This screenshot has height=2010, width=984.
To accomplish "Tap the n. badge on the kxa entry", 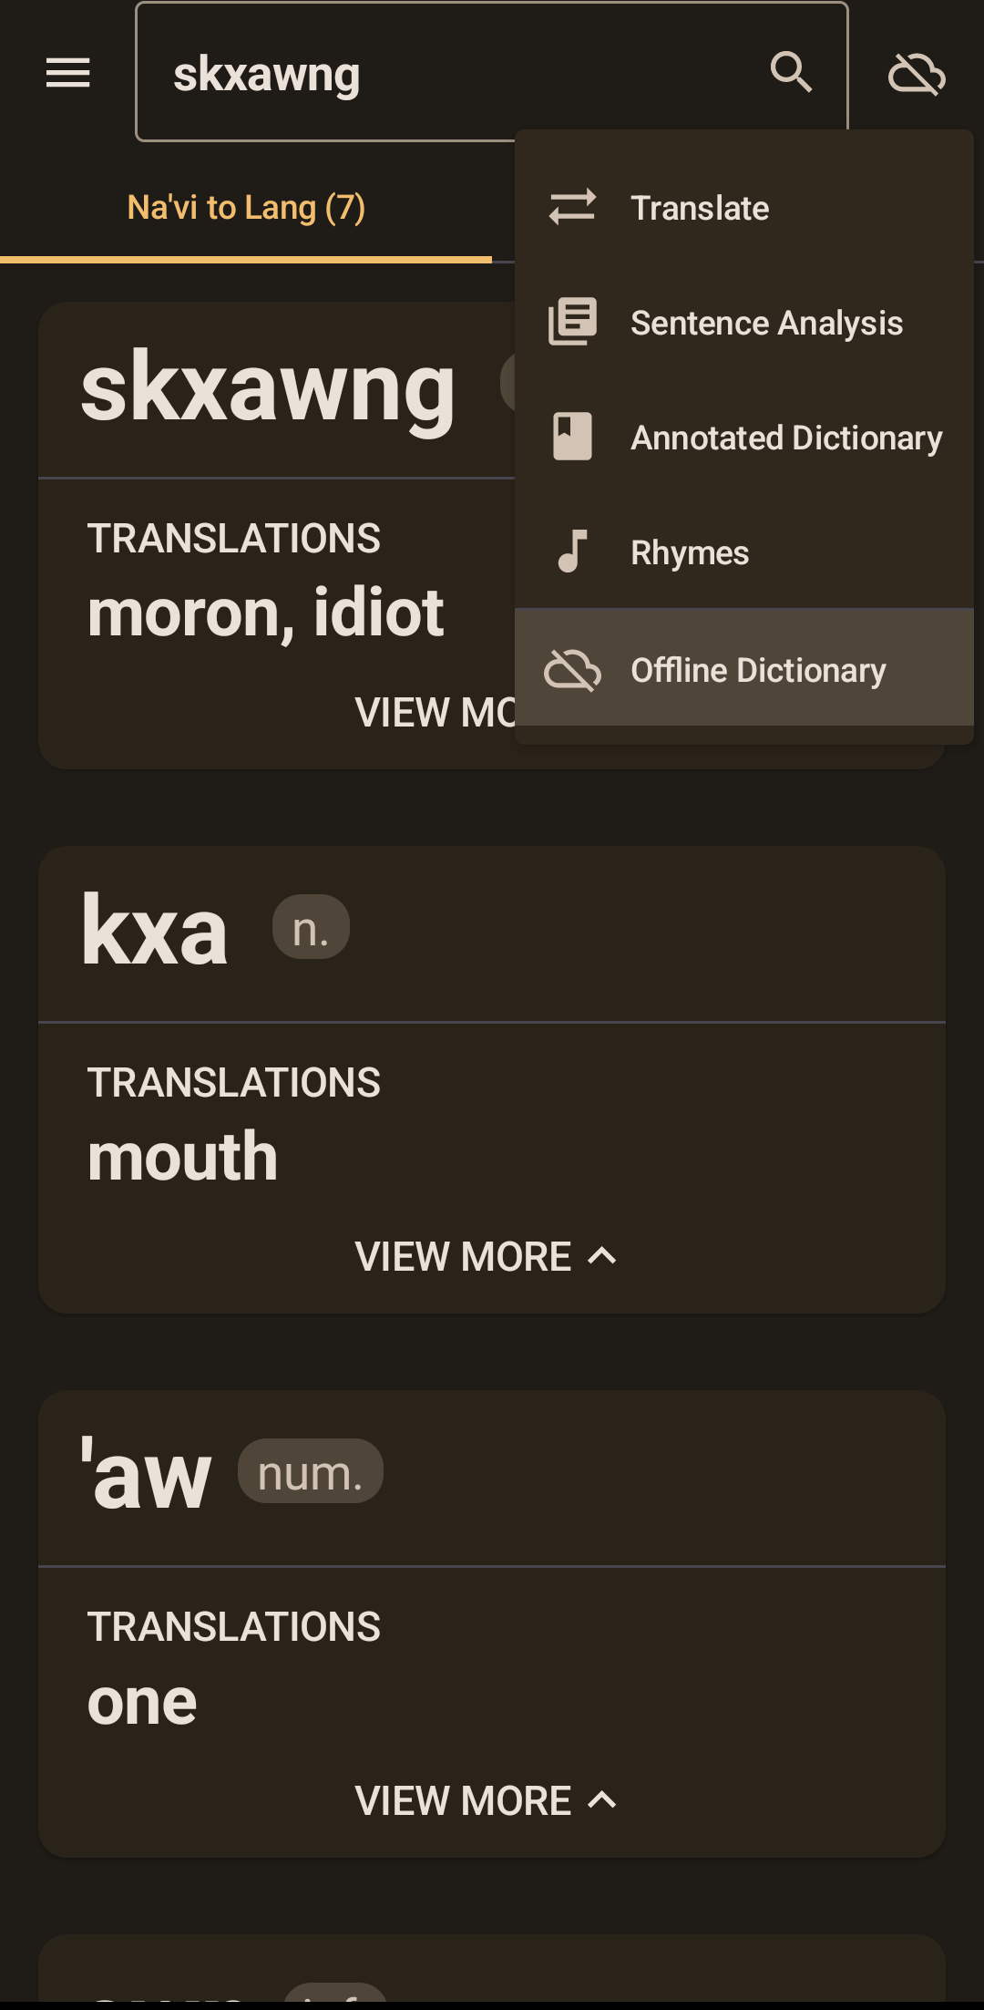I will click(311, 926).
